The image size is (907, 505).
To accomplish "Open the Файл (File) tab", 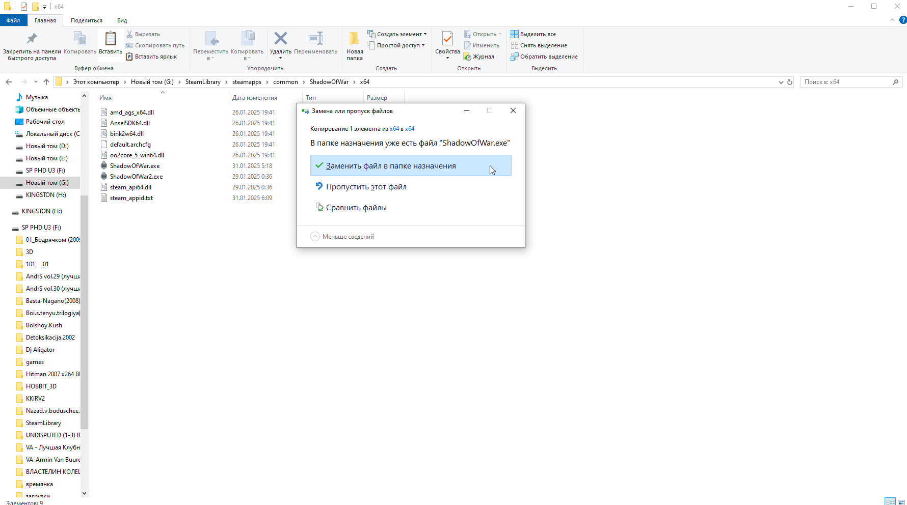I will [x=13, y=20].
